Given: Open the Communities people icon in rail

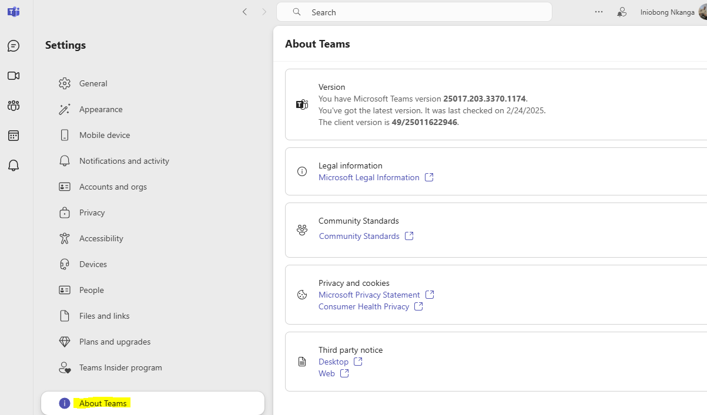Looking at the screenshot, I should tap(14, 106).
